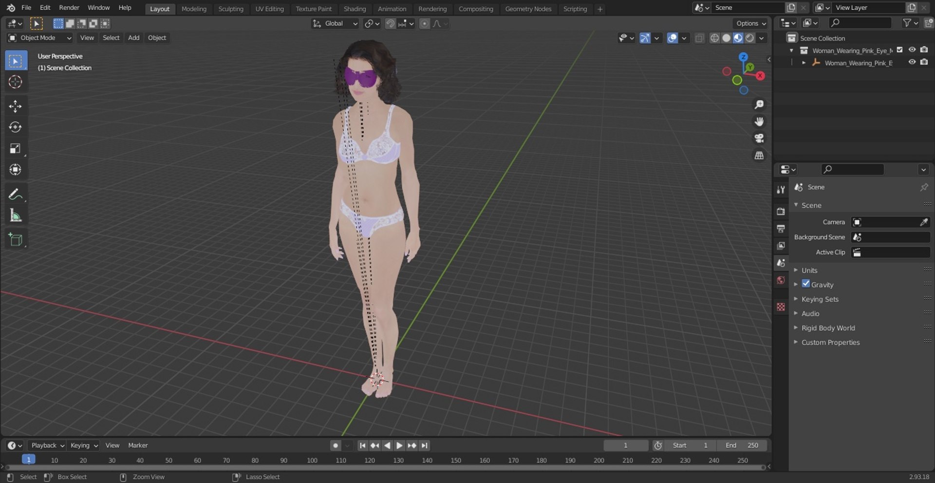Toggle the Gravity checkbox
The width and height of the screenshot is (935, 483).
tap(806, 284)
